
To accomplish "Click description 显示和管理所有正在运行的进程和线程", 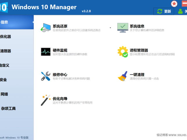I will coord(152,54).
